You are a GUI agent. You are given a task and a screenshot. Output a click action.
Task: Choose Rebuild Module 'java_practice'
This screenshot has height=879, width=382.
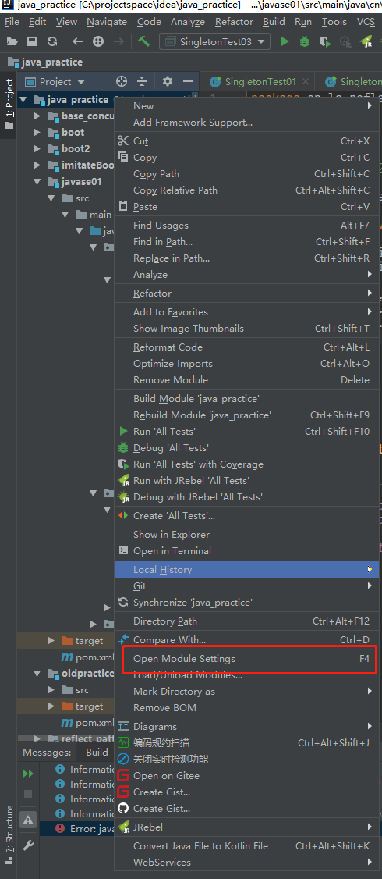point(245,415)
